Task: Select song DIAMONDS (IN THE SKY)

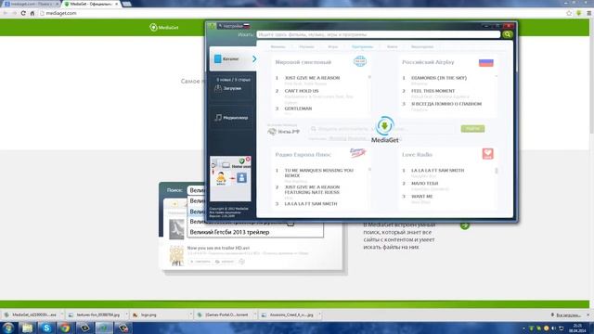Action: click(x=439, y=78)
